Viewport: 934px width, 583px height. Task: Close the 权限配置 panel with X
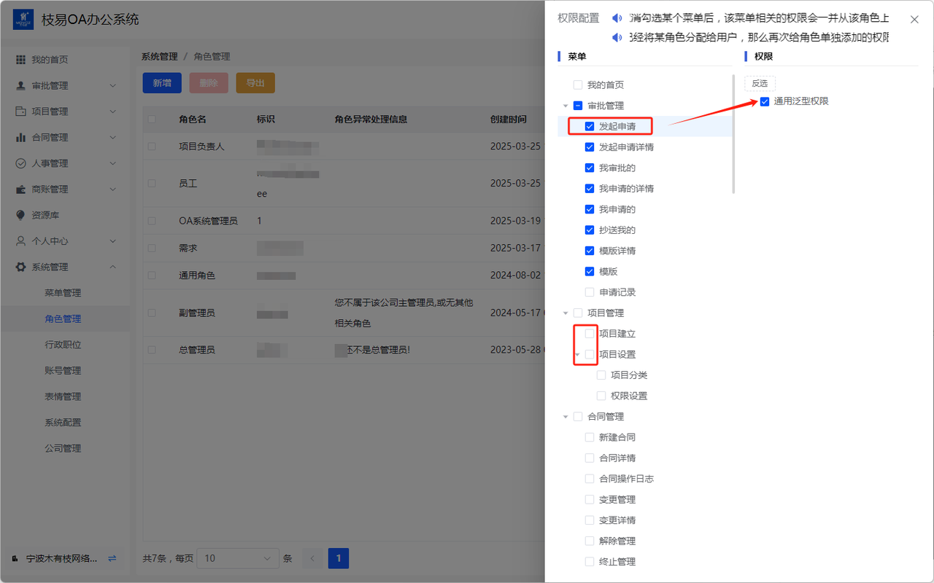tap(914, 20)
